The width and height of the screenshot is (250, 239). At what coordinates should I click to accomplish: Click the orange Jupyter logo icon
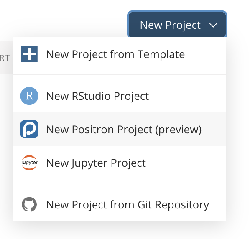point(29,163)
